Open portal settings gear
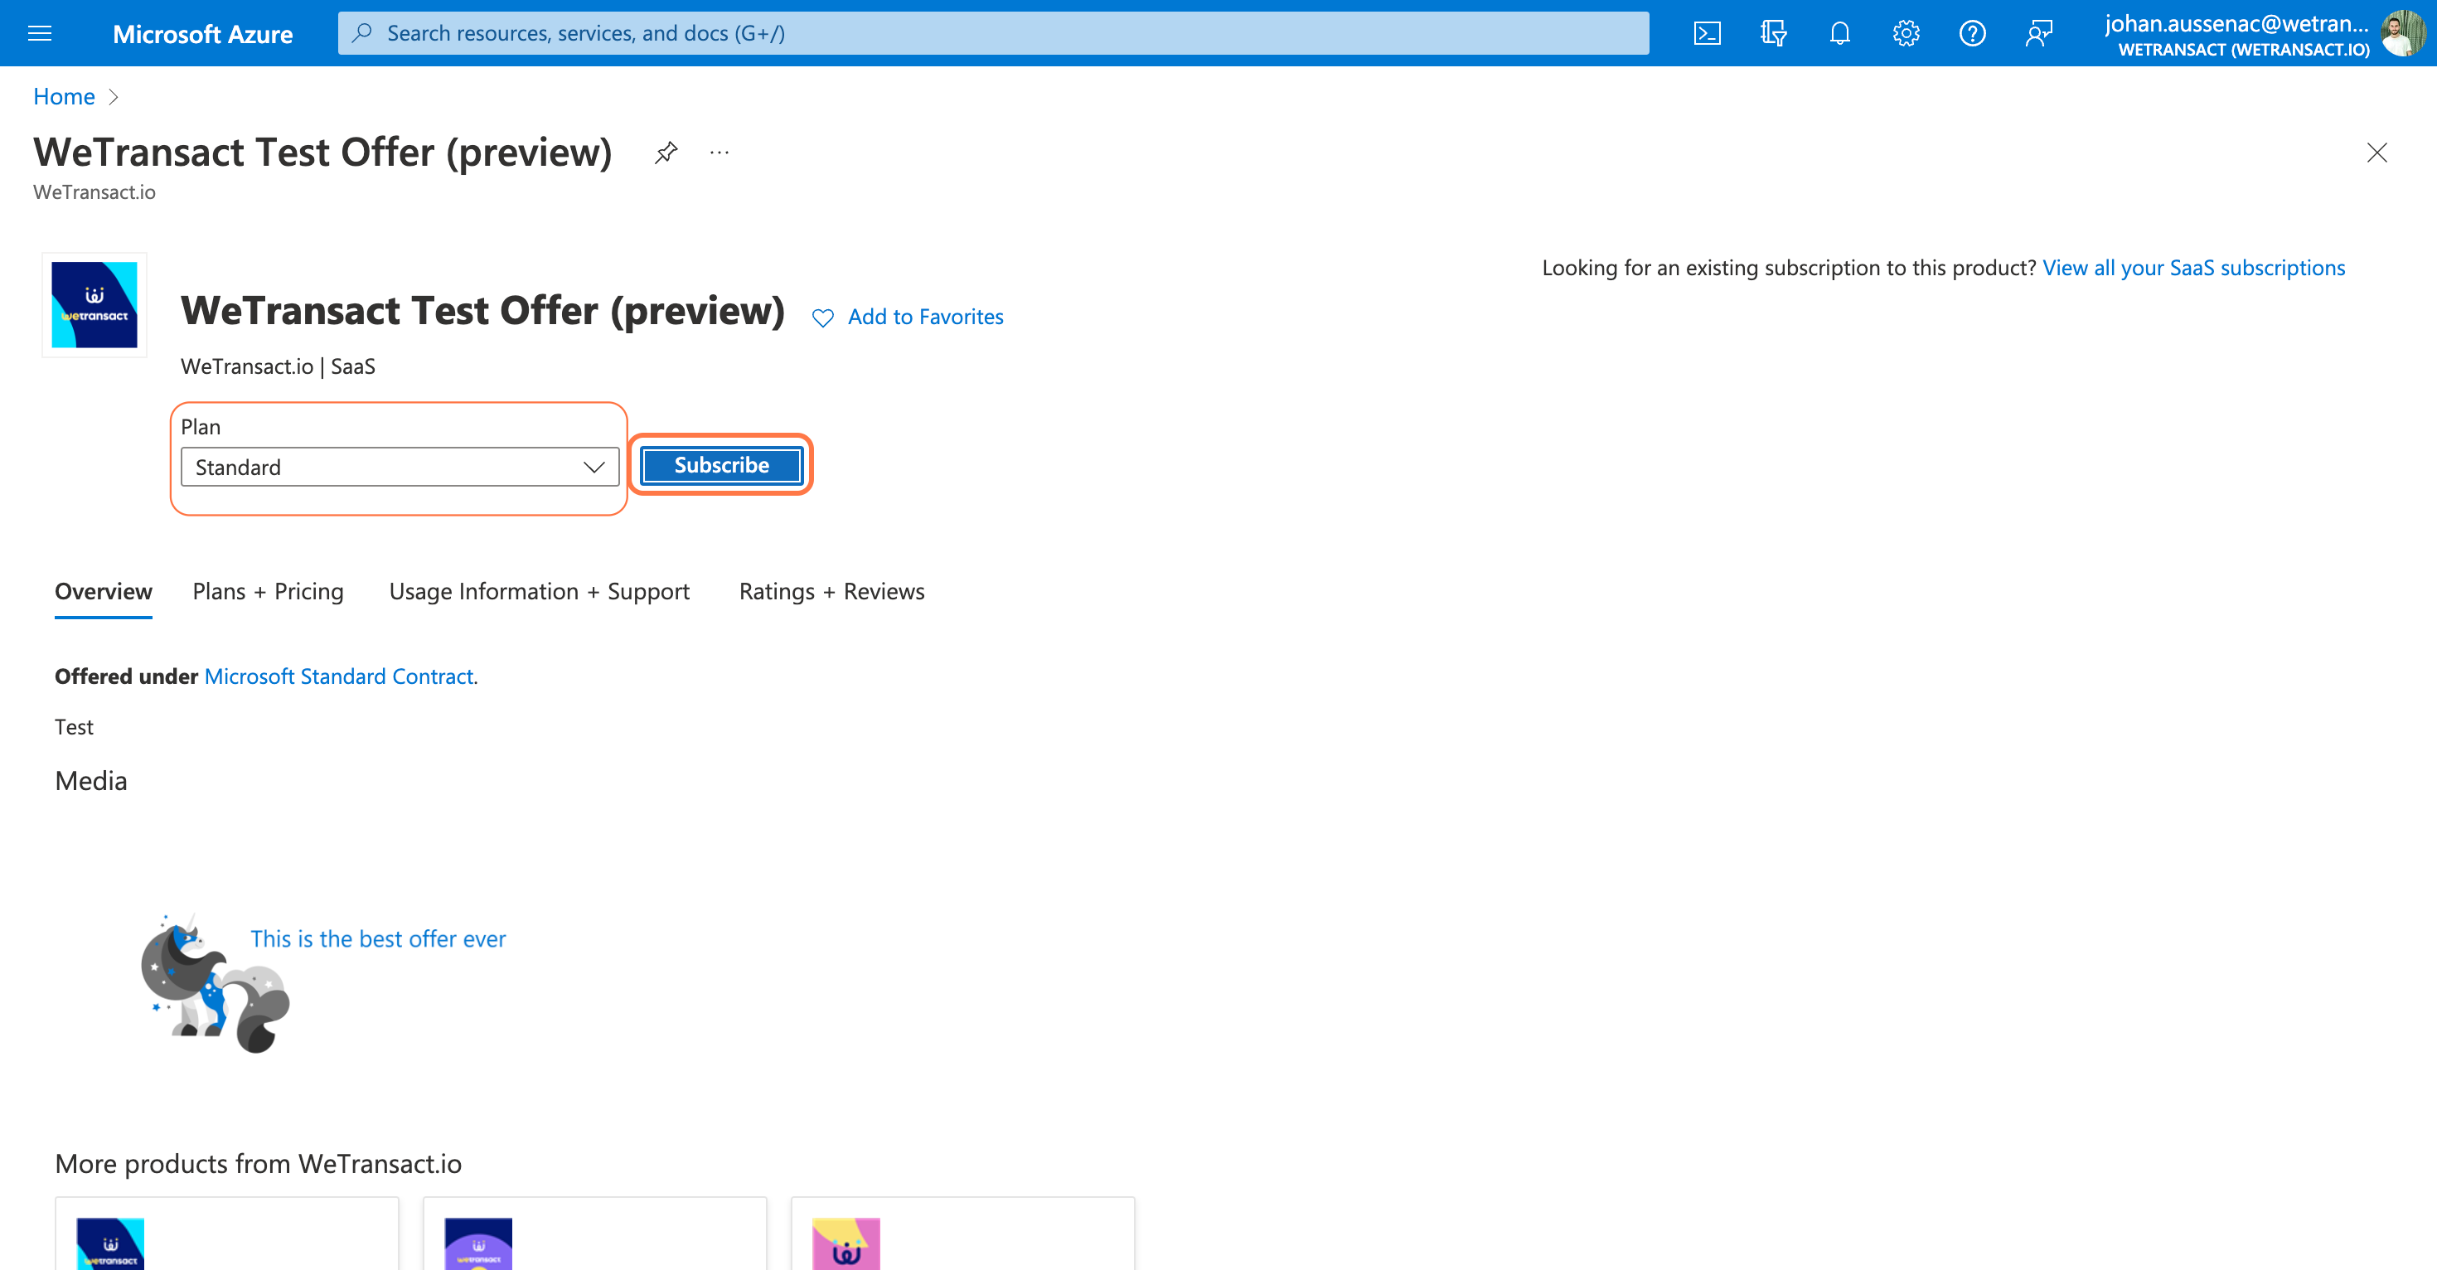 [1906, 33]
